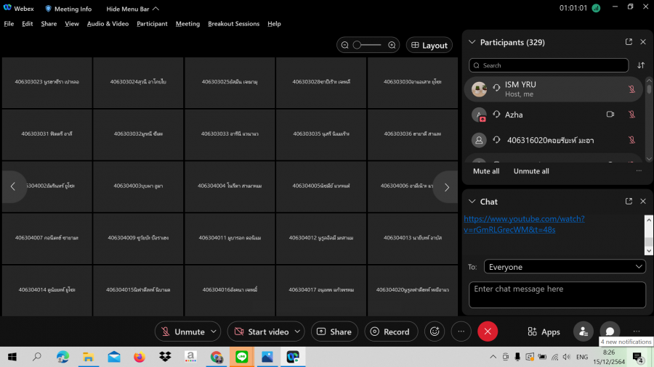The width and height of the screenshot is (654, 367).
Task: Open more options ellipsis in control bar
Action: (x=461, y=331)
